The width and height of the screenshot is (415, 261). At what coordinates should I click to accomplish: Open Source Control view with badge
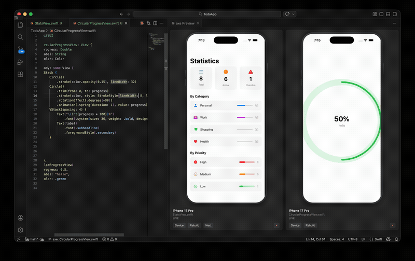[x=21, y=50]
